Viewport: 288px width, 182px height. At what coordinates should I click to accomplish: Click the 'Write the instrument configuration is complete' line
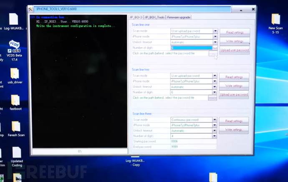point(76,26)
